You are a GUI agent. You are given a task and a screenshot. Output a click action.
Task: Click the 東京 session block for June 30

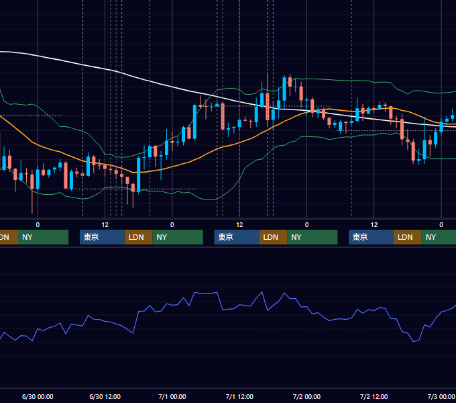pos(102,237)
